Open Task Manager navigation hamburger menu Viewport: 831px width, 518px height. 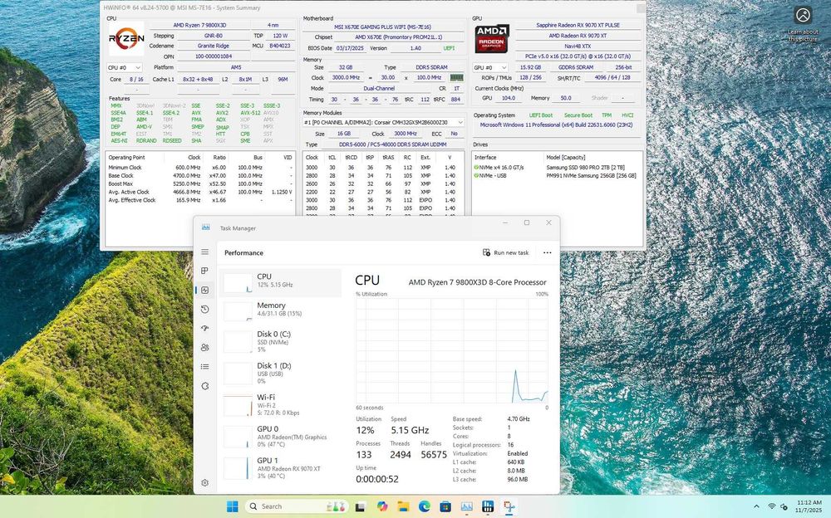(205, 252)
